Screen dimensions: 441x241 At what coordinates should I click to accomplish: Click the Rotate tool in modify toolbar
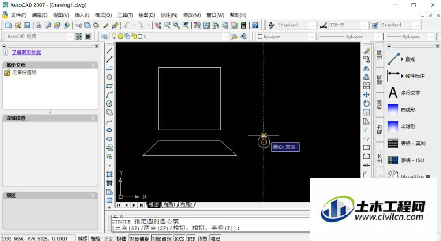[x=366, y=104]
